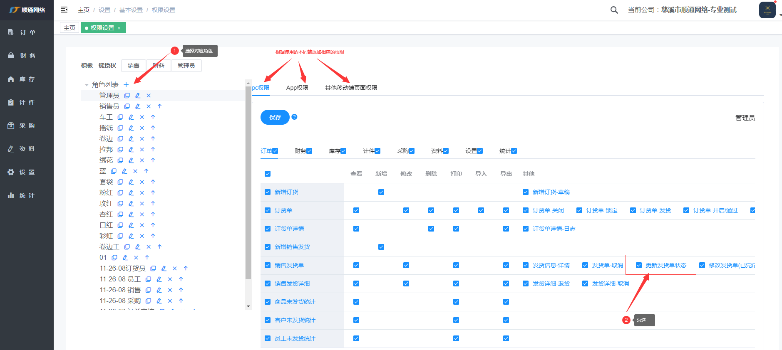Toggle the 更新发货单状态 checkbox
This screenshot has width=782, height=350.
[639, 265]
